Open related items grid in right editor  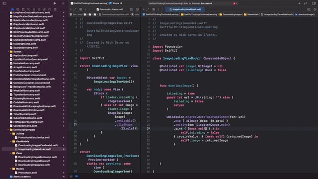[154, 9]
